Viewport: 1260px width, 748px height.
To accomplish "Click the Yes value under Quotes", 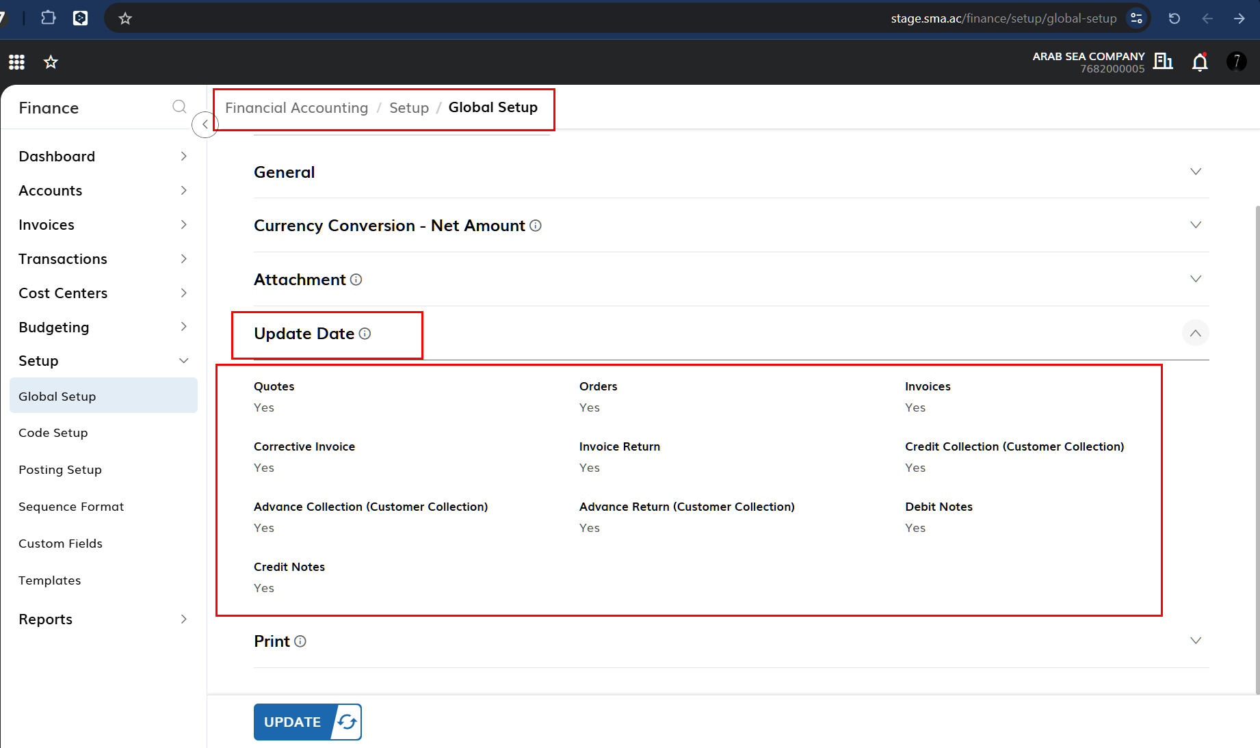I will [x=264, y=408].
